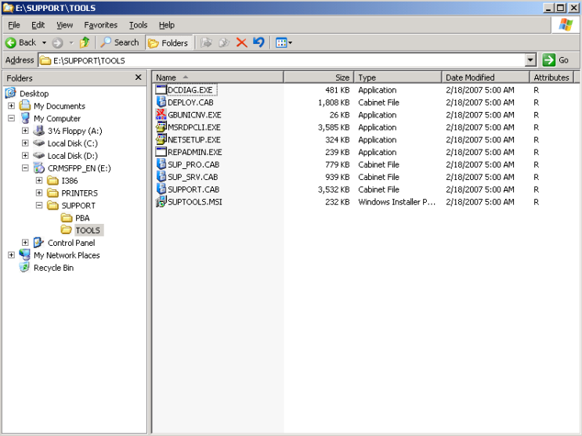The image size is (582, 436).
Task: Sort files by Name column header
Action: click(218, 77)
